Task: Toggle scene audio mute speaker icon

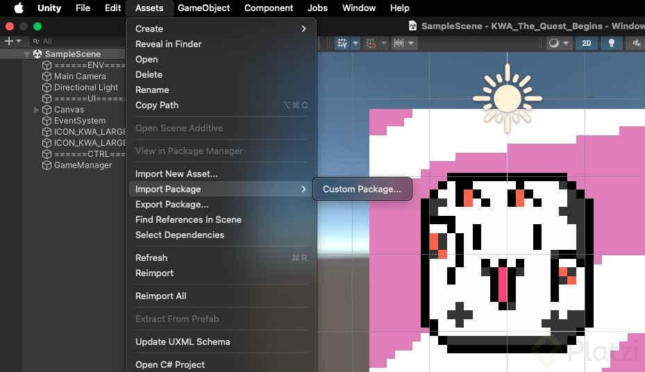Action: [x=636, y=43]
